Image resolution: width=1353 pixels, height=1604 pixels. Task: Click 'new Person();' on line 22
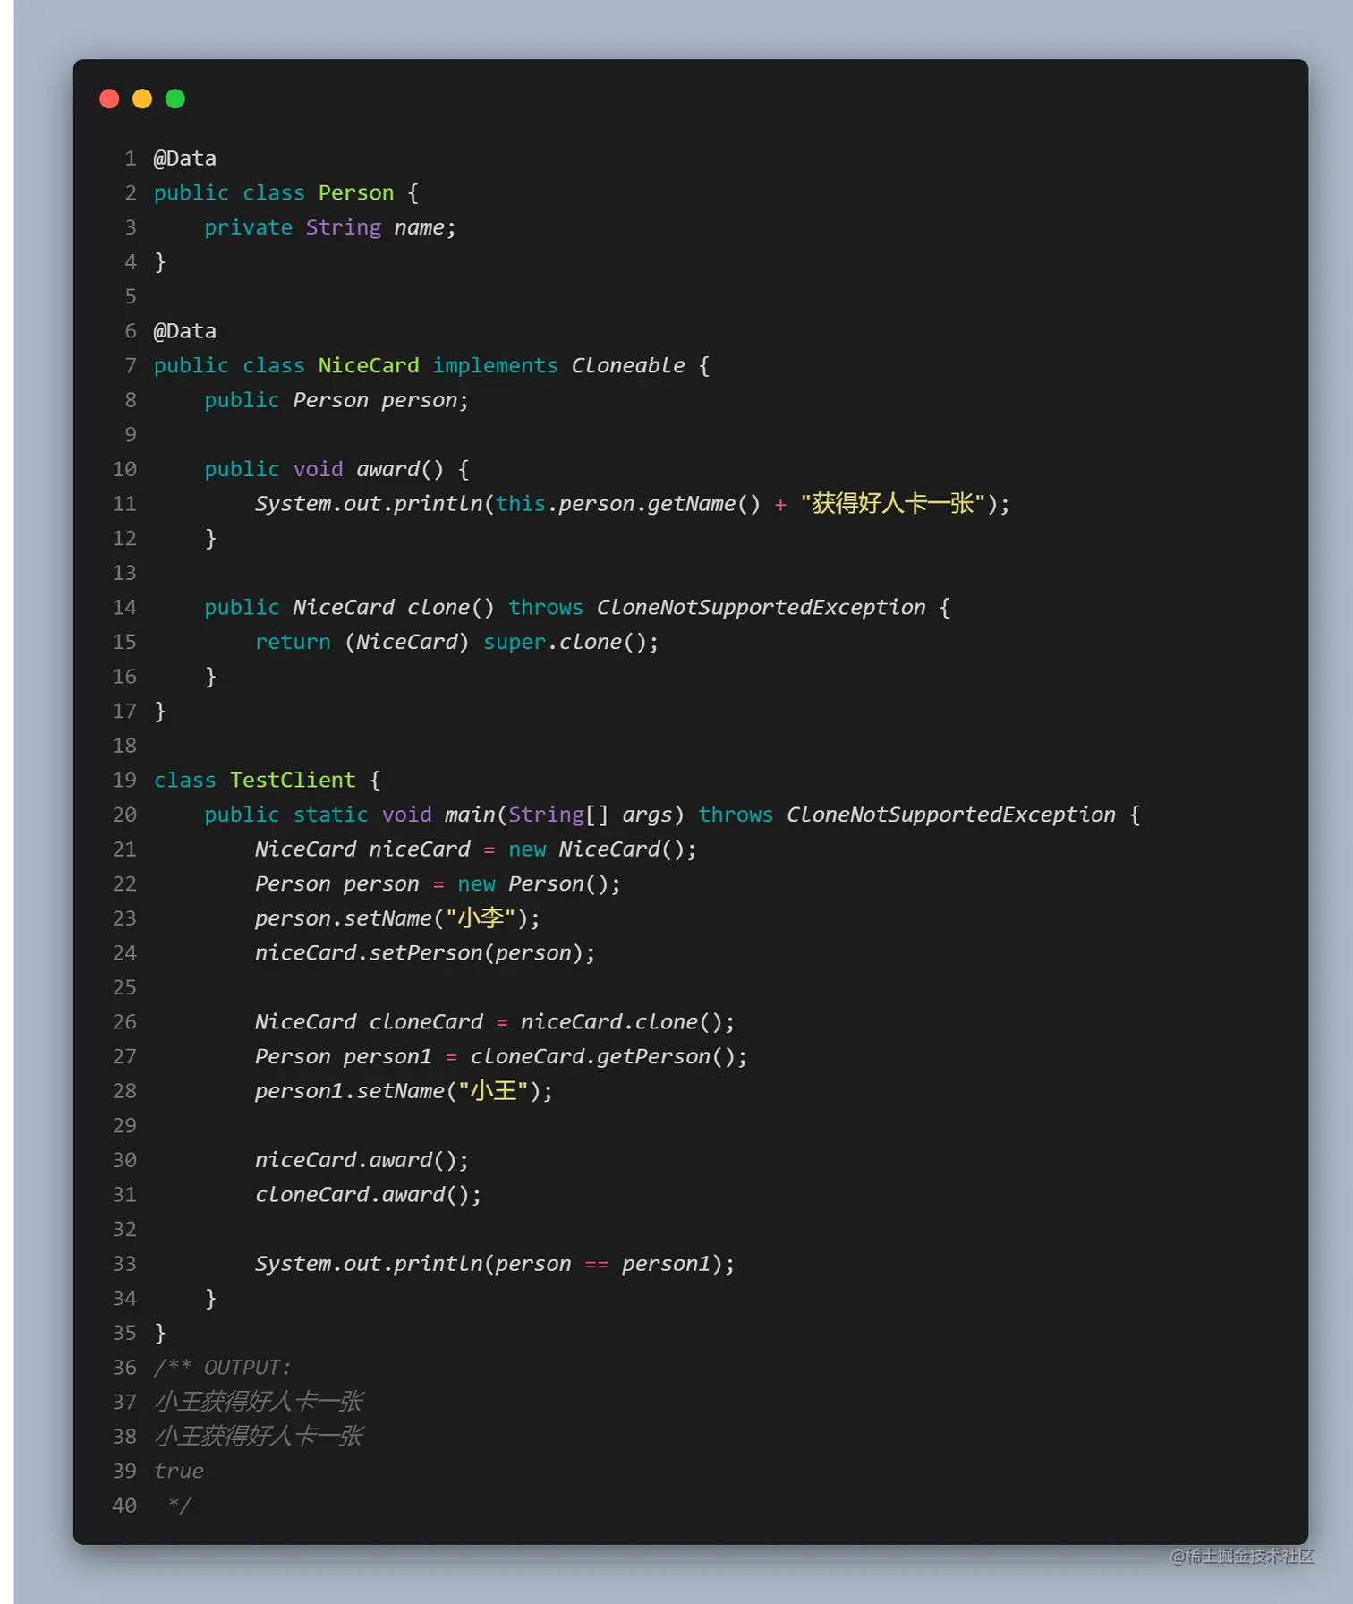540,884
